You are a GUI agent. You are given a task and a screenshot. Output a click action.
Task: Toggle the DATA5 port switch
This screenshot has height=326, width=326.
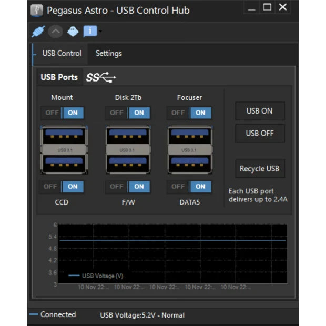[x=189, y=187]
